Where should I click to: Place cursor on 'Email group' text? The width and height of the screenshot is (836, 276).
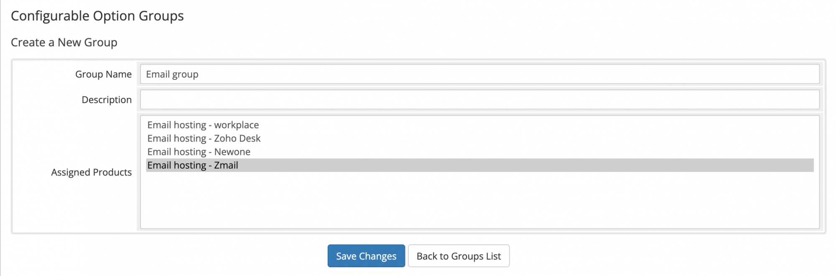[x=172, y=74]
